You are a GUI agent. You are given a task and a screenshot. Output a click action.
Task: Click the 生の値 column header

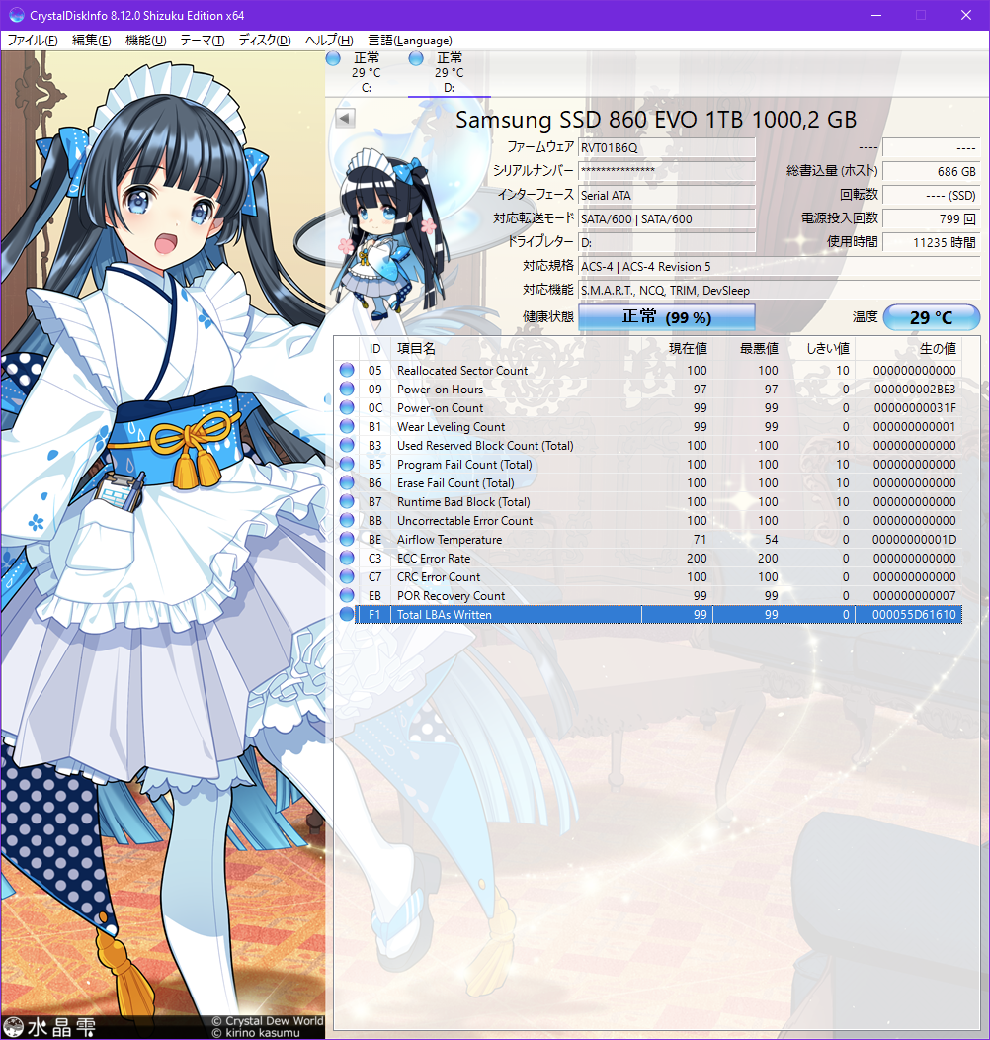click(908, 349)
